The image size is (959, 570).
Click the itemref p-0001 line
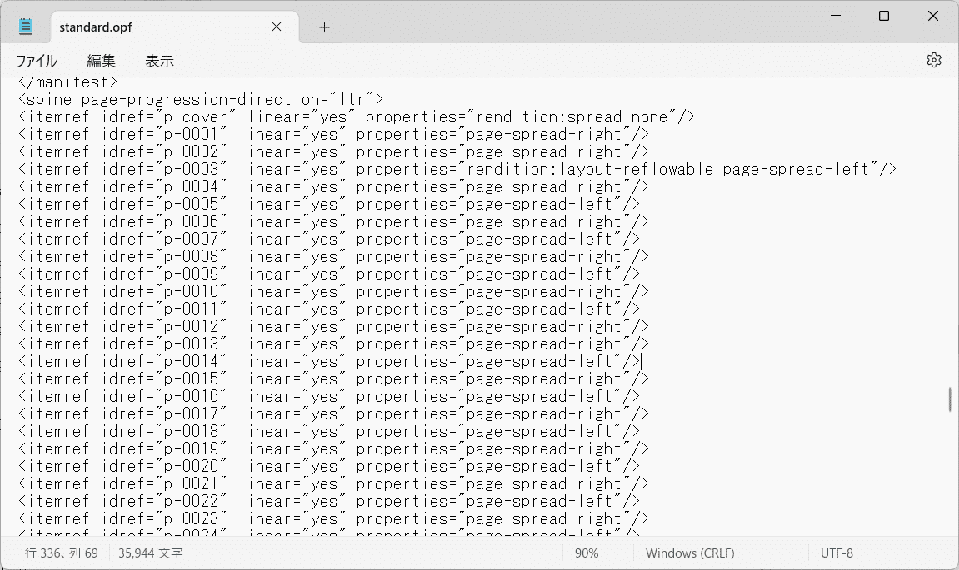click(x=333, y=135)
